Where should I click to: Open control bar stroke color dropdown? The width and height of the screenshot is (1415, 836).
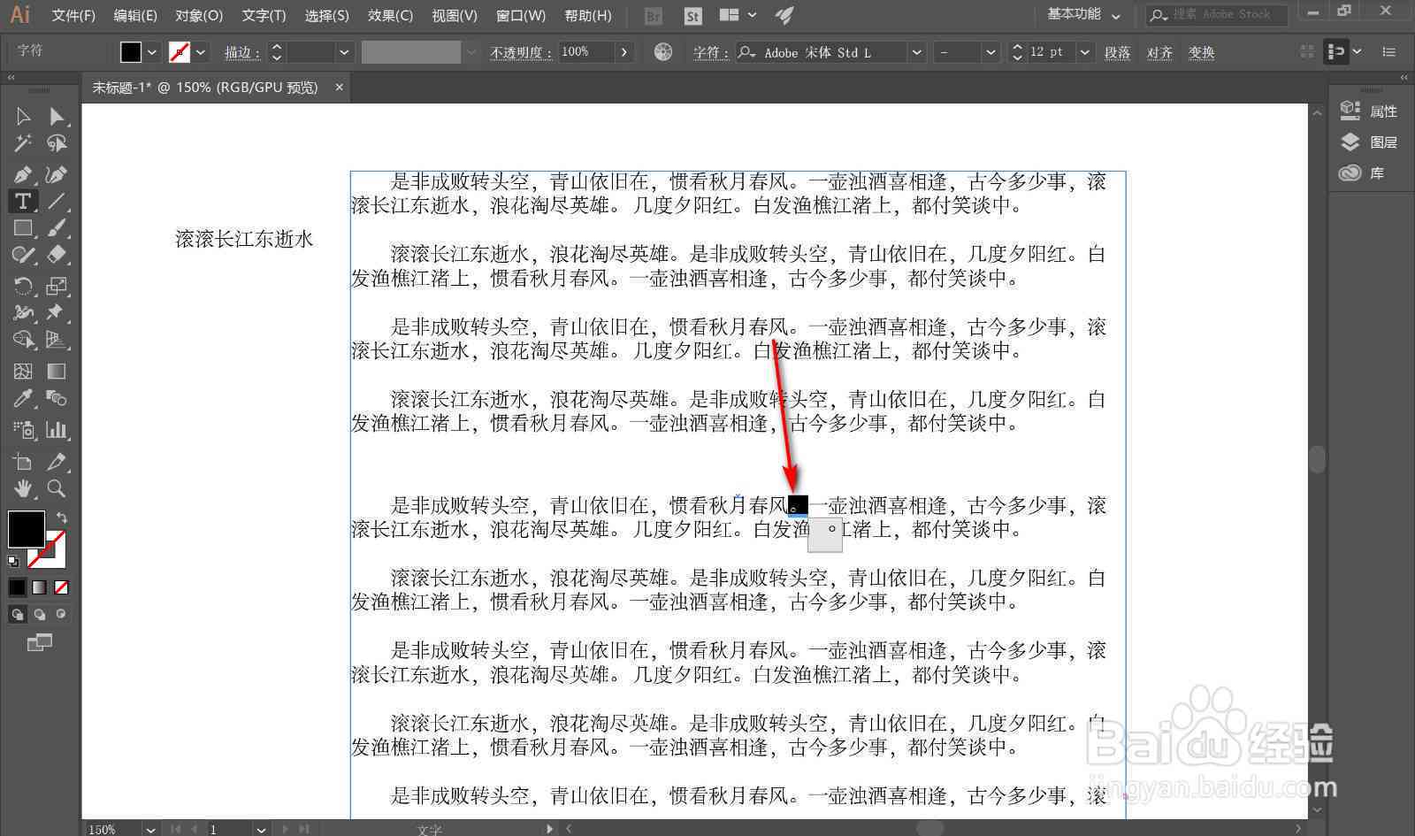(x=201, y=52)
